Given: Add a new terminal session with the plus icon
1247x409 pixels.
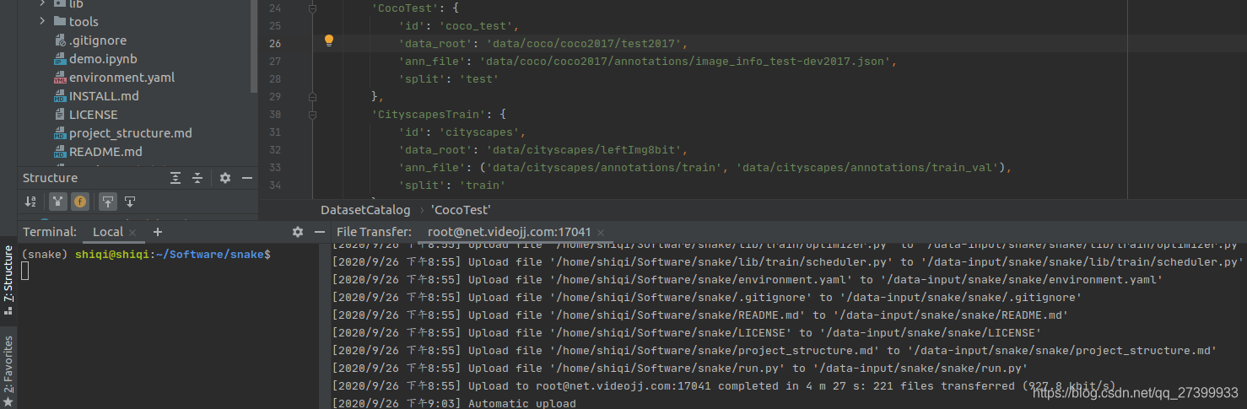Looking at the screenshot, I should [x=157, y=232].
